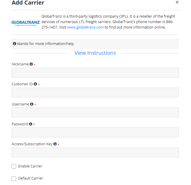Focus the Password input field
Screen dimensions: 191x185
tap(95, 133)
